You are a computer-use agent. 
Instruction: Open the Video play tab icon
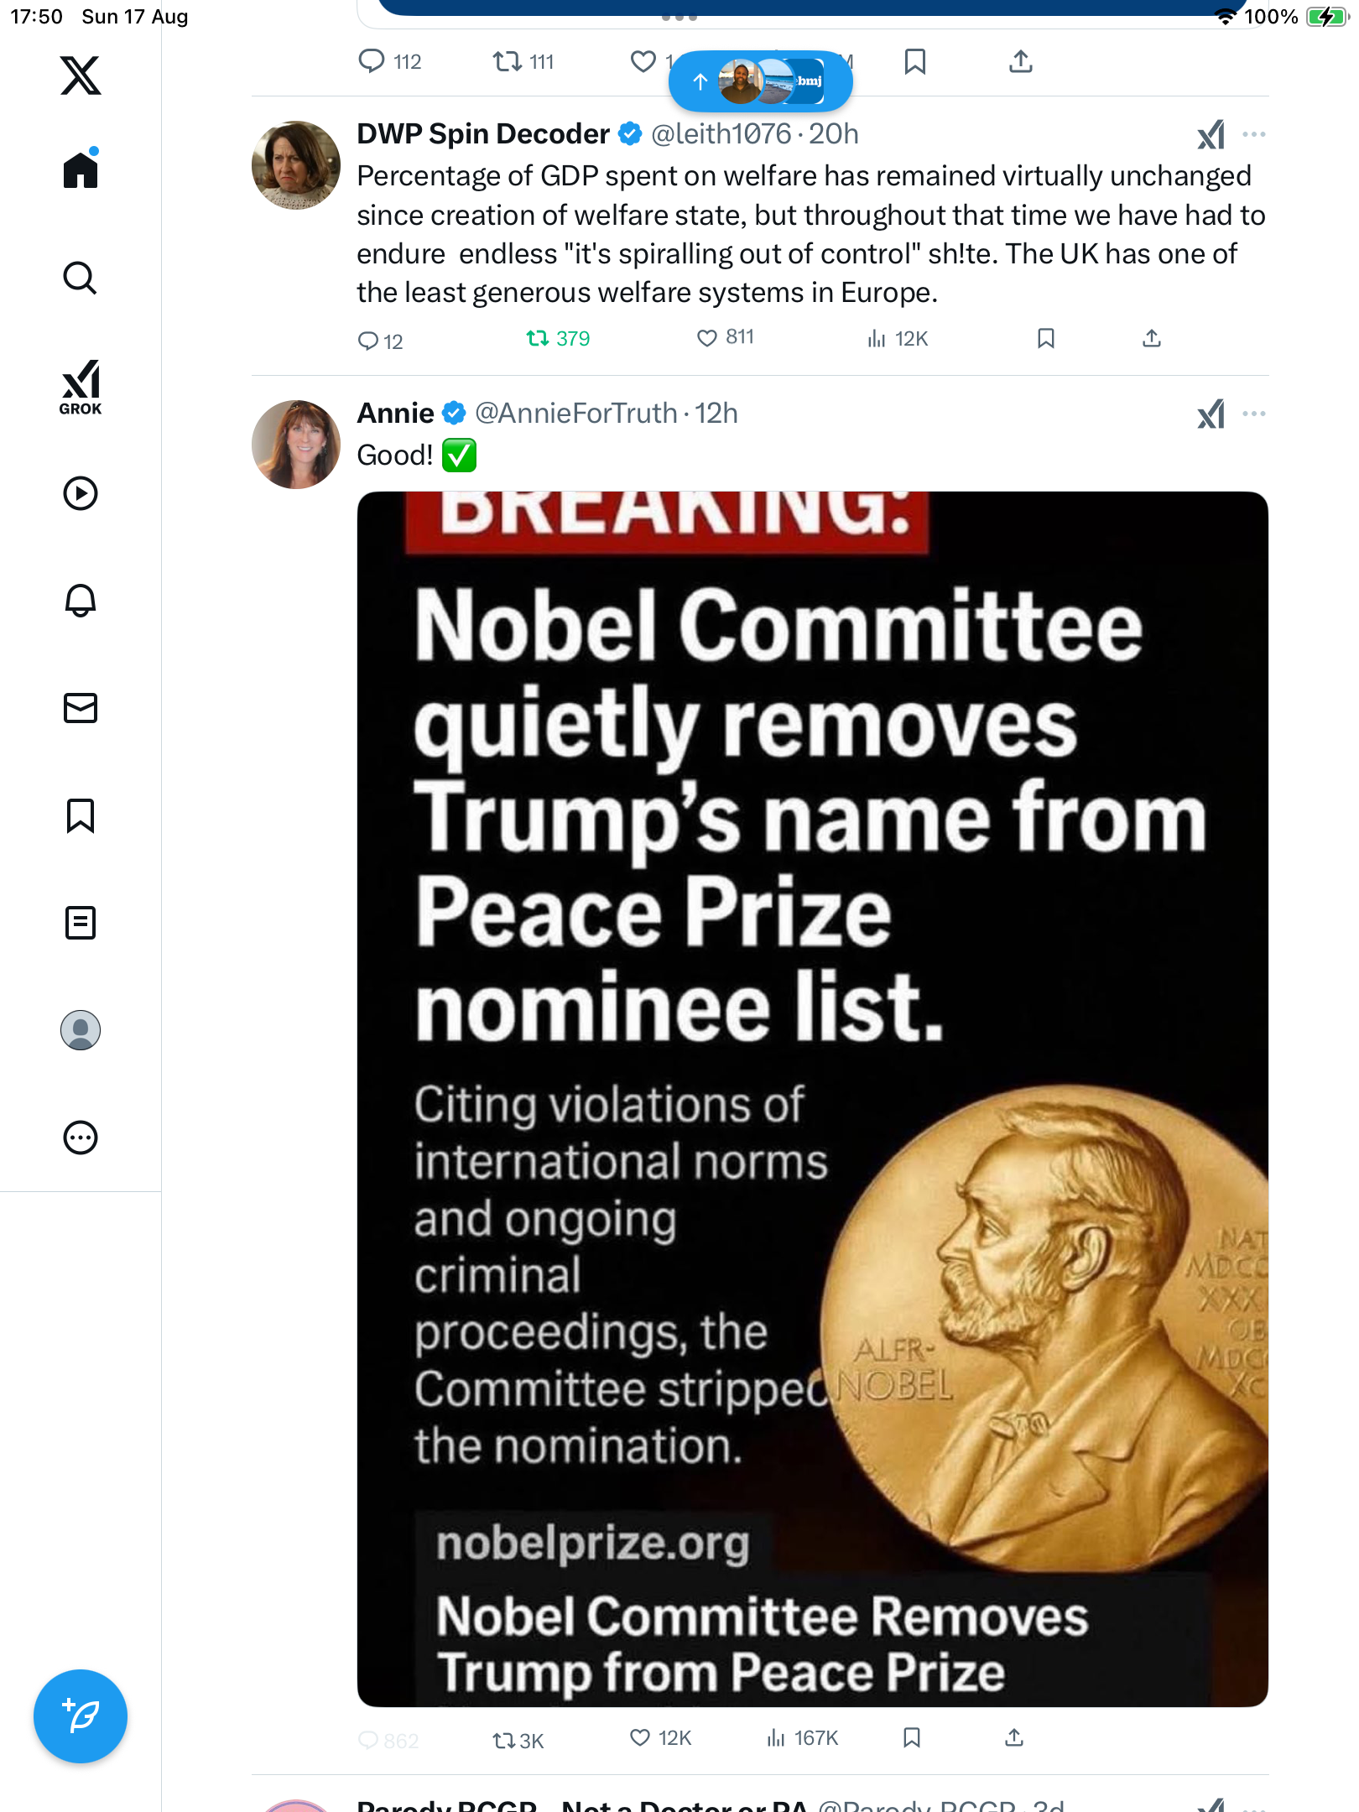click(81, 493)
